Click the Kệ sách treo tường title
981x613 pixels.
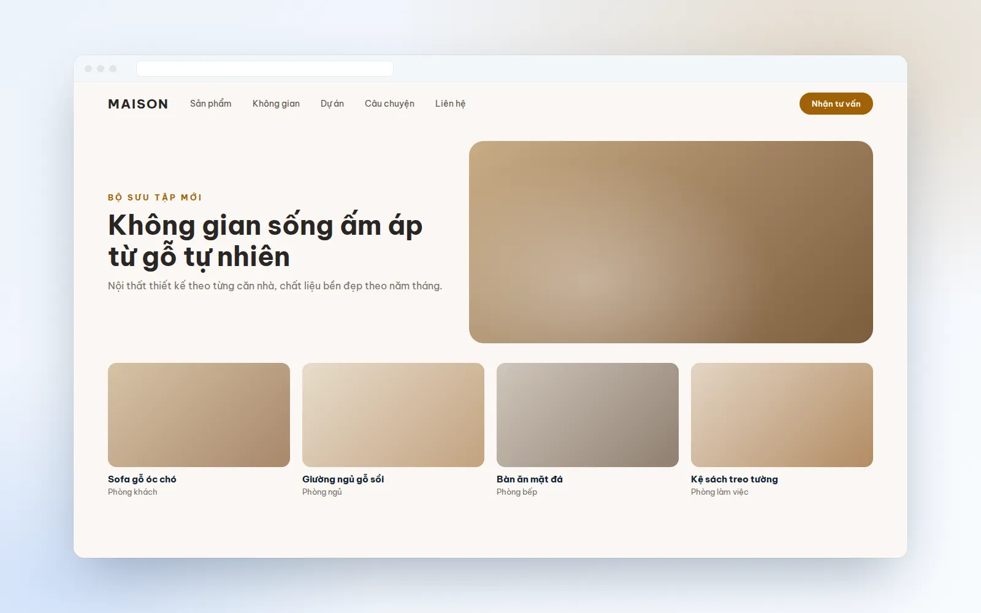pos(735,479)
